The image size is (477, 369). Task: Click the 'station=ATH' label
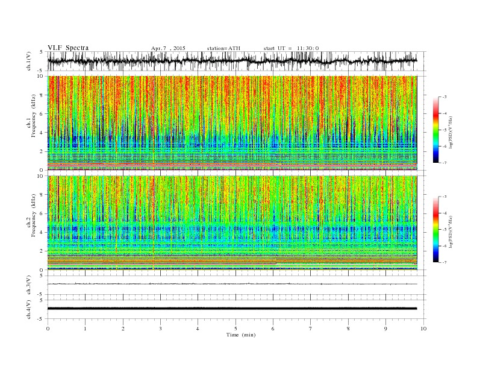pos(223,48)
